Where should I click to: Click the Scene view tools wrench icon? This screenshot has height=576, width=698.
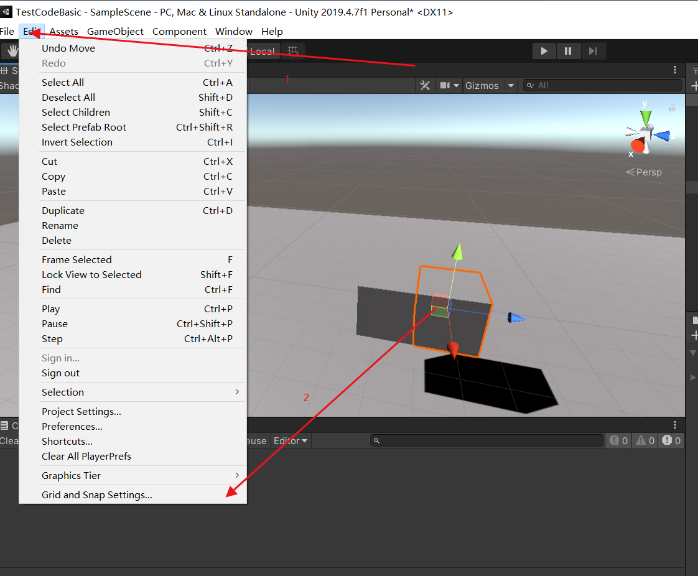coord(425,85)
